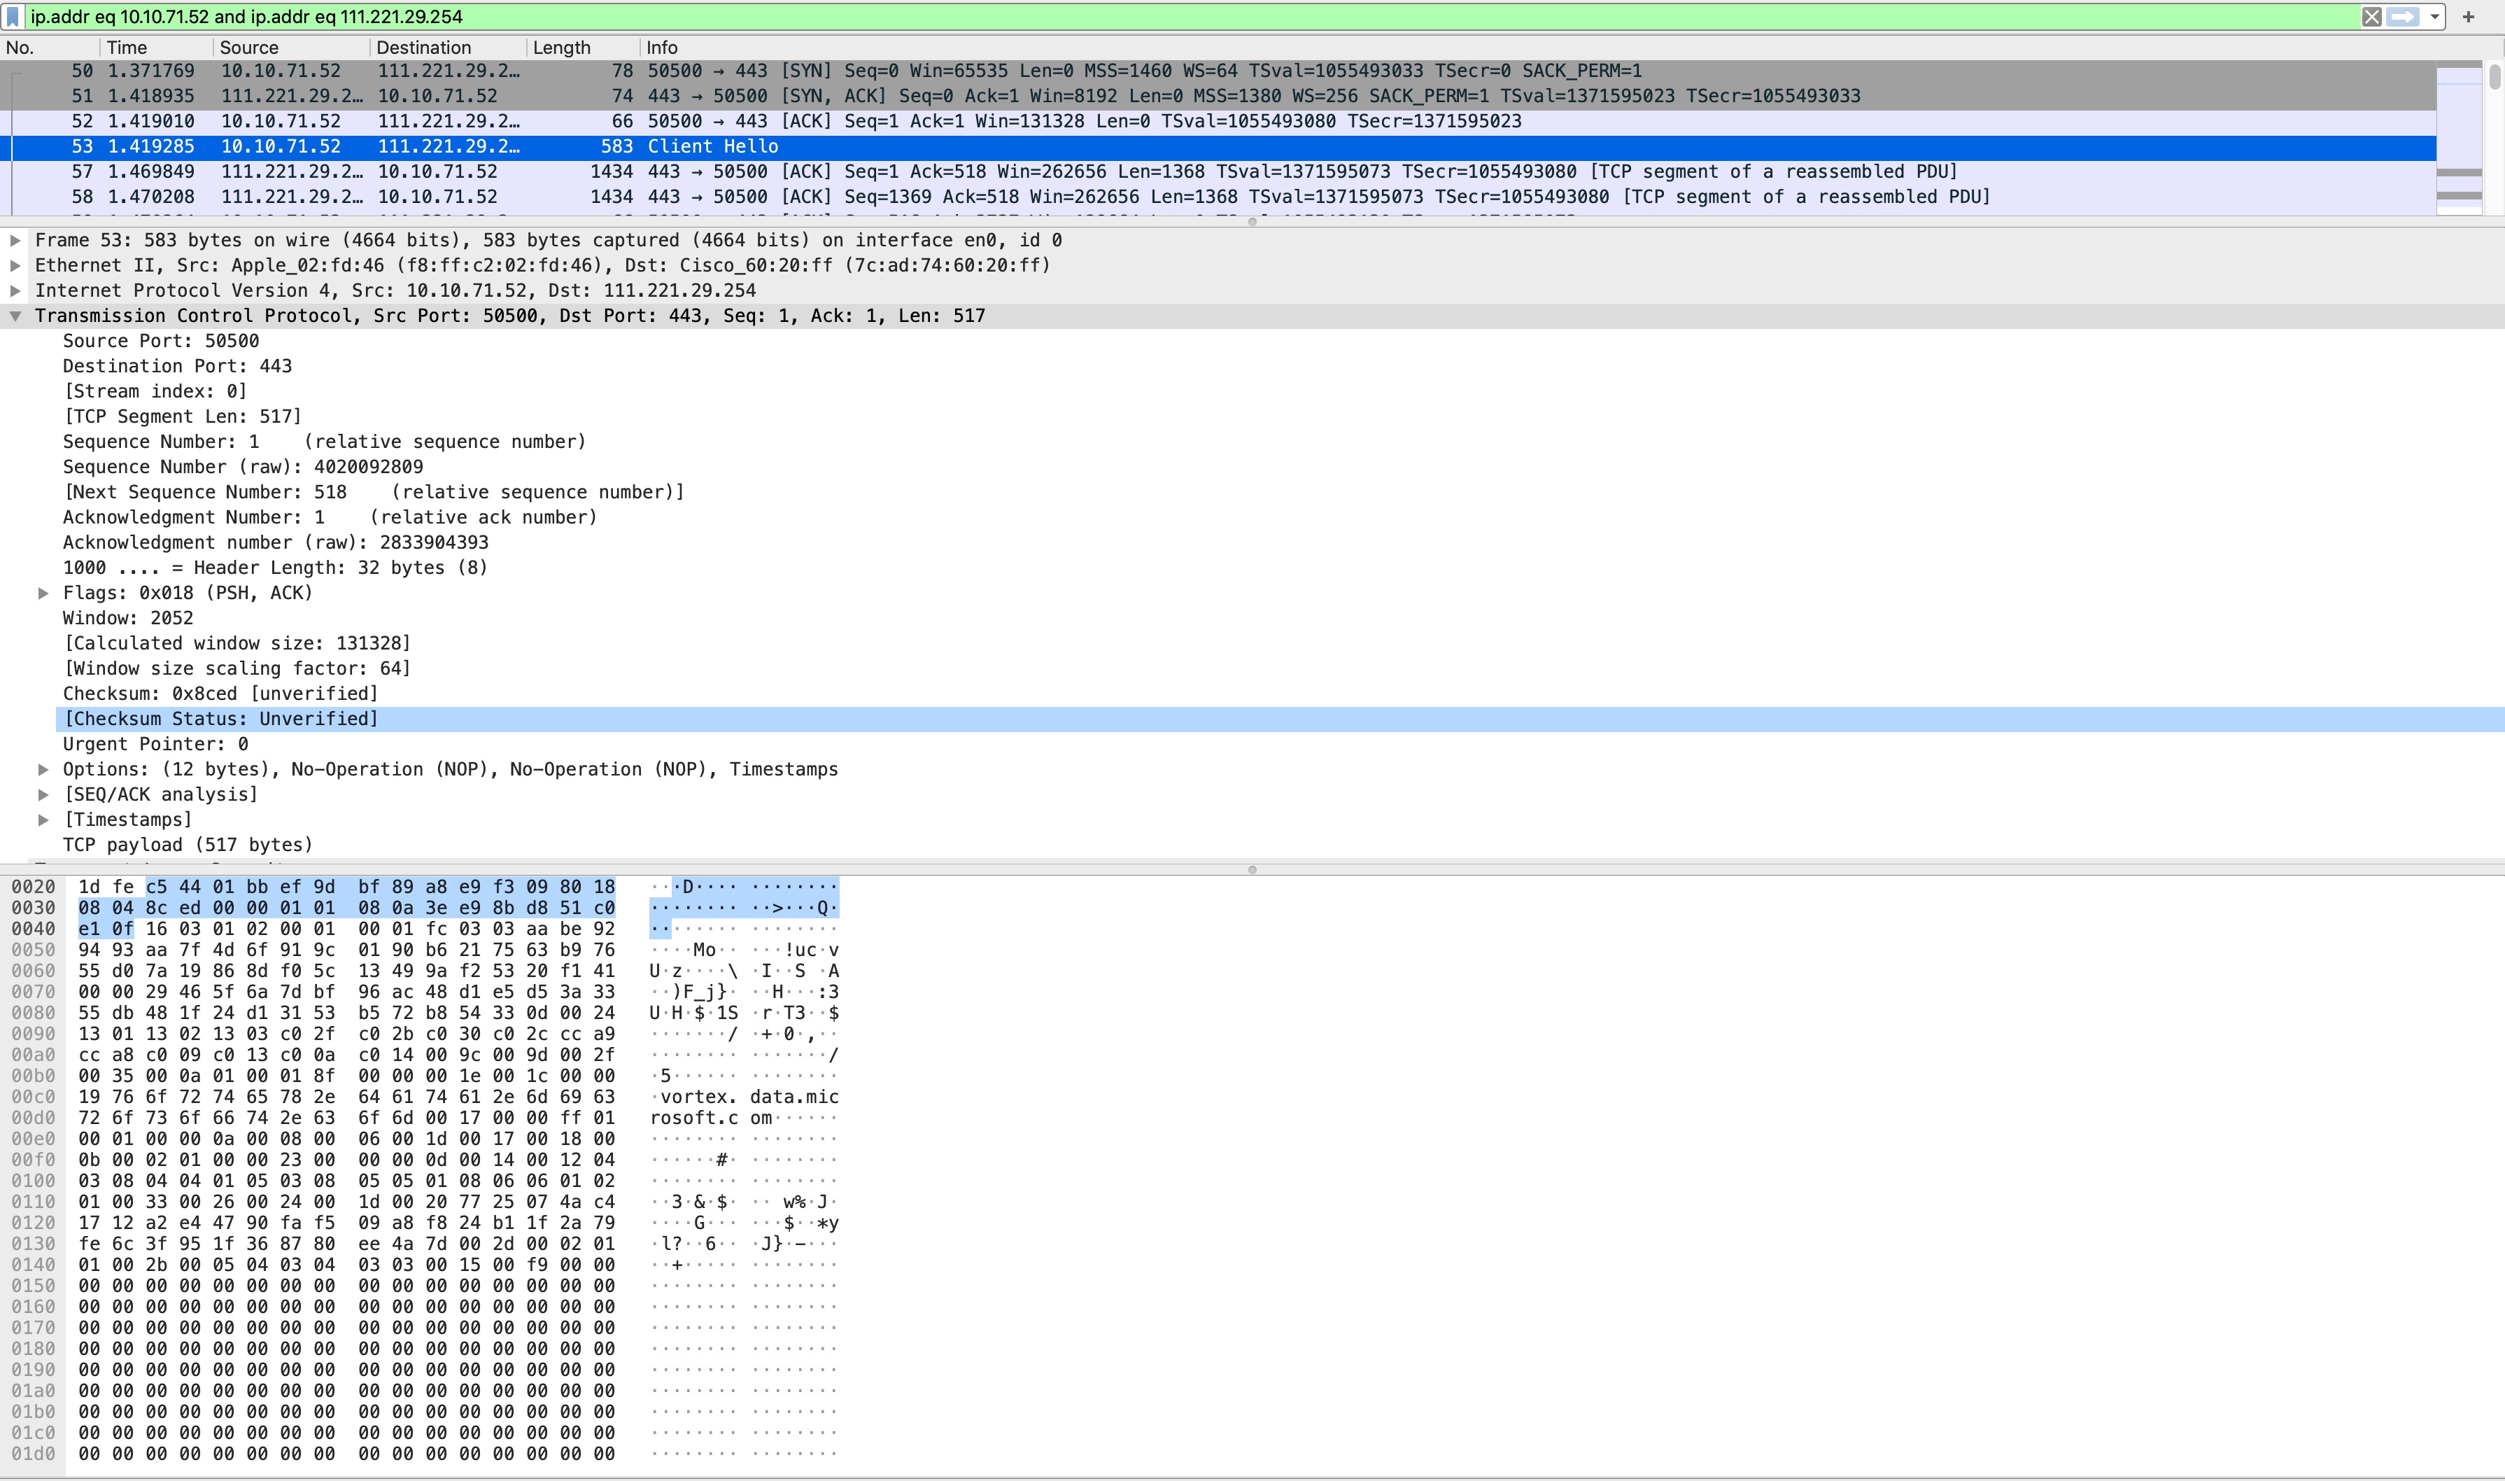Select packet 52 ACK row

[1218, 121]
